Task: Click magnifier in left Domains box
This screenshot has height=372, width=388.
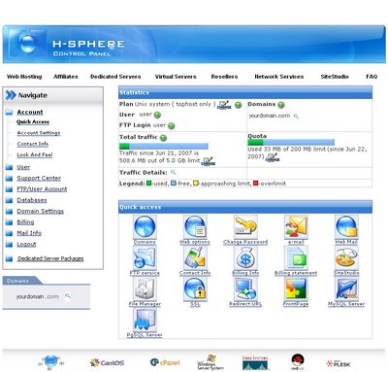Action: point(68,296)
